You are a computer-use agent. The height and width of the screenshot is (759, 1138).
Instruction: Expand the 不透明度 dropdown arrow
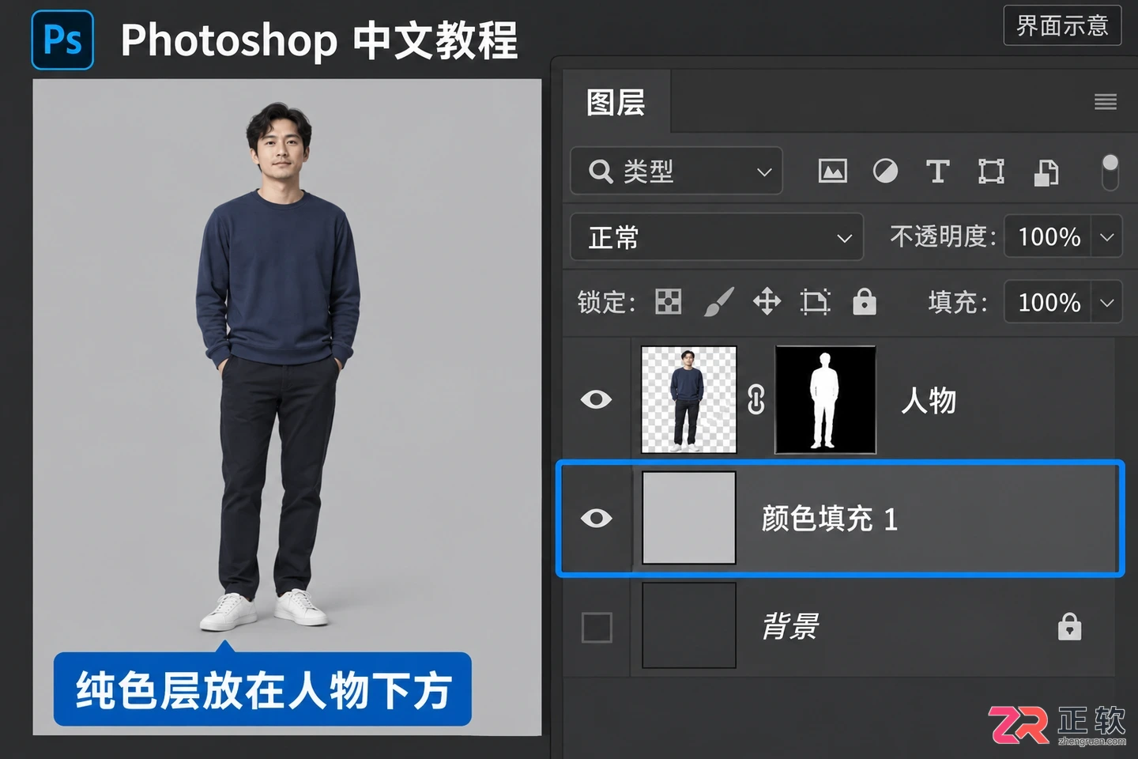(x=1107, y=237)
